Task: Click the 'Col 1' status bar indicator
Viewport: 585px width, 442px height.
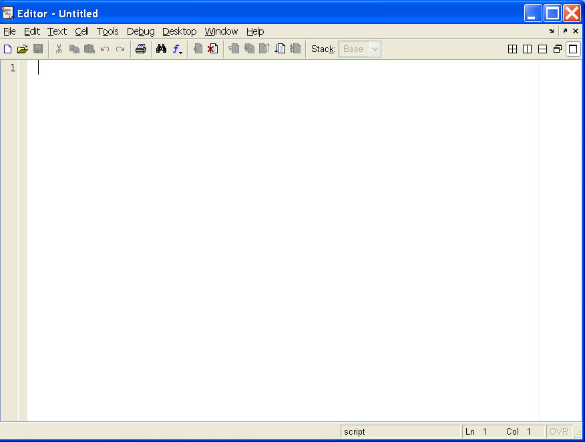Action: coord(519,431)
